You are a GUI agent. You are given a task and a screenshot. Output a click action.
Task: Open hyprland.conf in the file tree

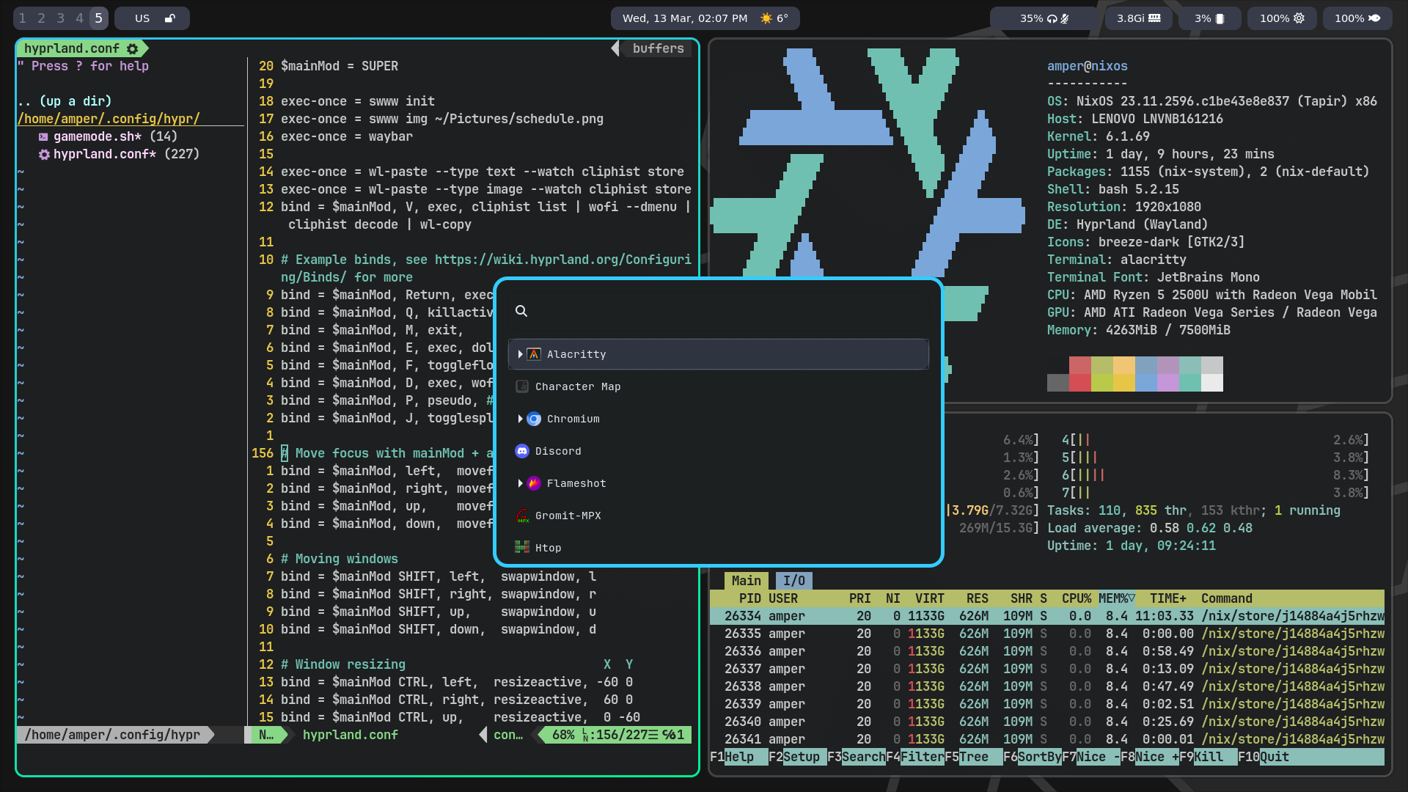(x=104, y=154)
